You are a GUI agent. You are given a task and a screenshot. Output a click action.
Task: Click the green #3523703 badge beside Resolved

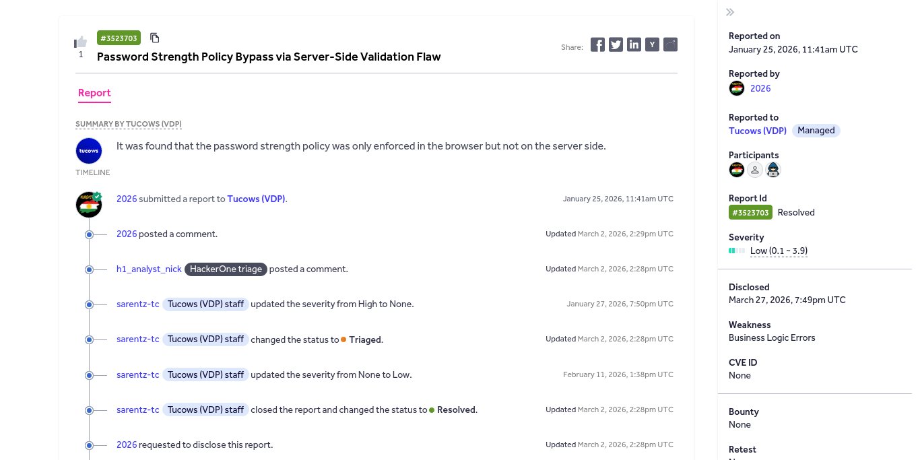click(750, 212)
